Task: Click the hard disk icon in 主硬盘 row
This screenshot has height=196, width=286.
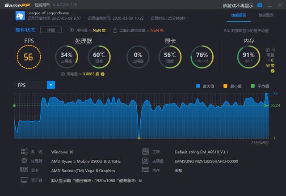Action: 145,161
